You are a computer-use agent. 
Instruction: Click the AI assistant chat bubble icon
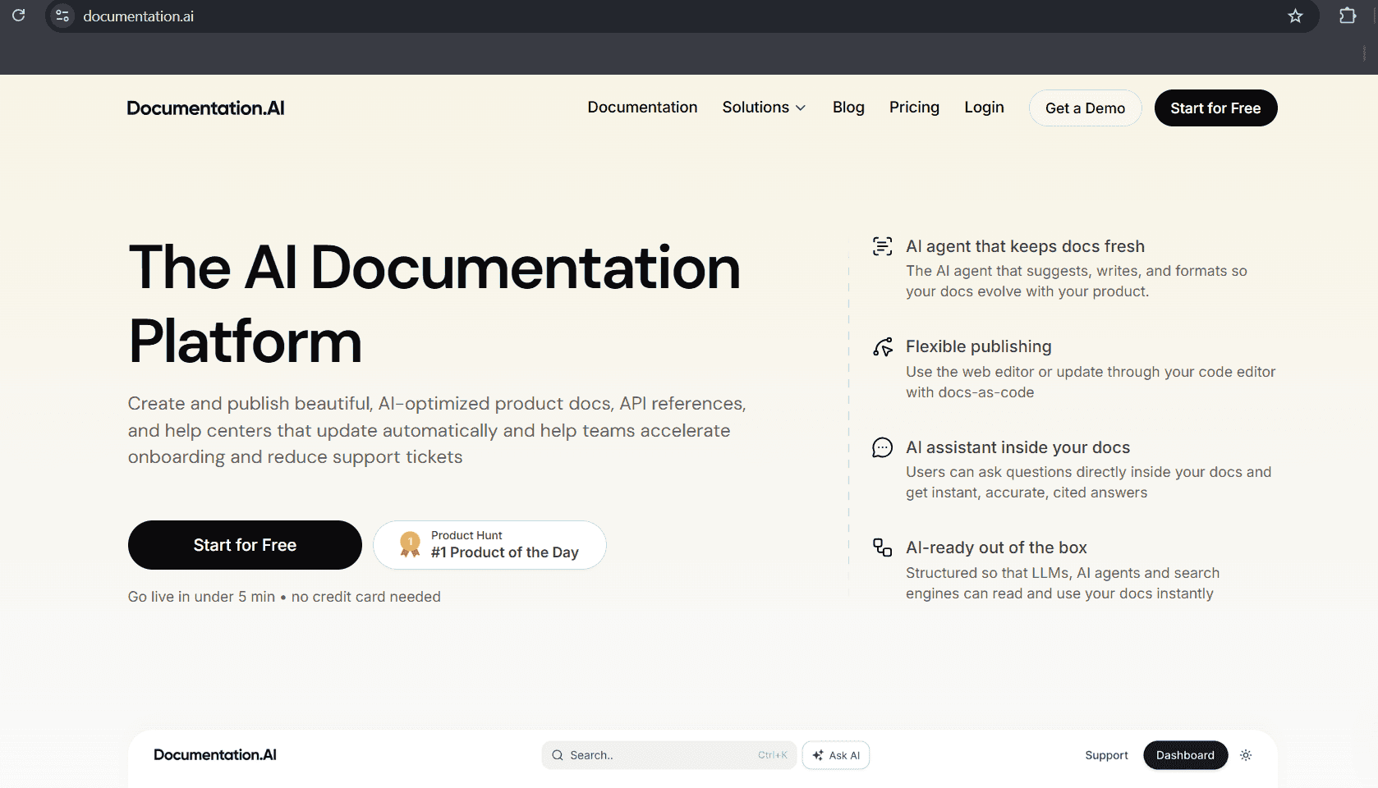pyautogui.click(x=882, y=447)
